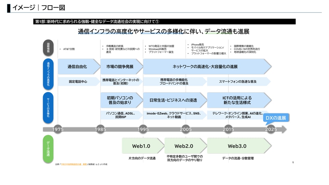This screenshot has height=185, width=329.
Task: Select the 2005 timeline marker
Action: coord(186,129)
